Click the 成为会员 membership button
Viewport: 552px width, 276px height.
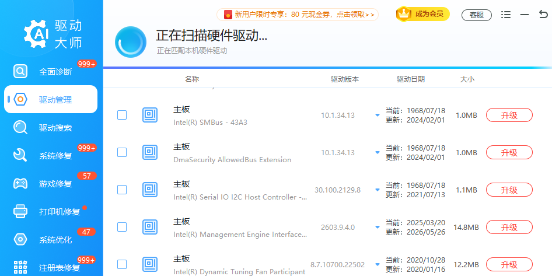click(x=423, y=14)
